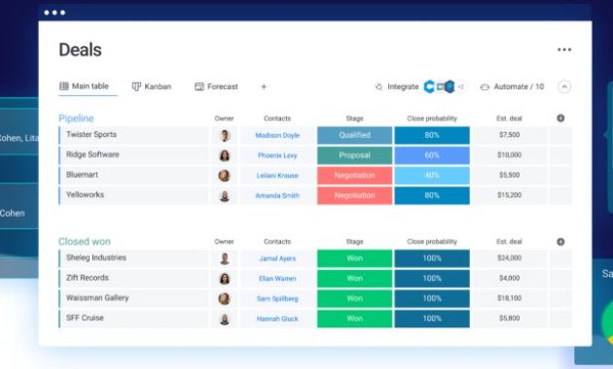Screen dimensions: 613x369
Task: Click the +2 more integrations badge
Action: point(461,86)
